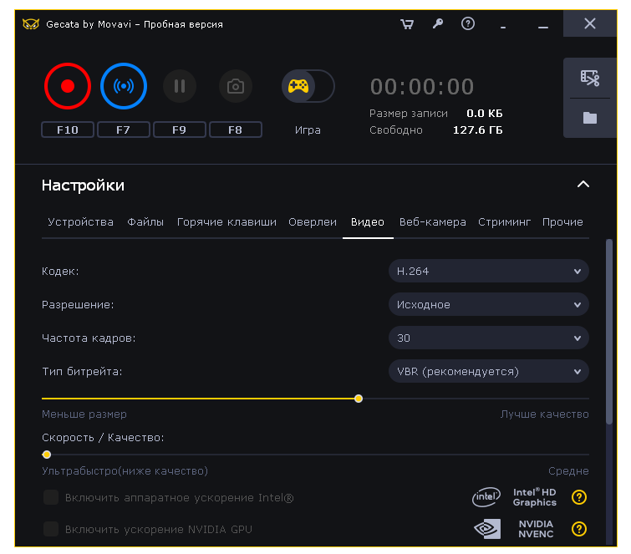Click the 00:00:00 recording timer

422,87
